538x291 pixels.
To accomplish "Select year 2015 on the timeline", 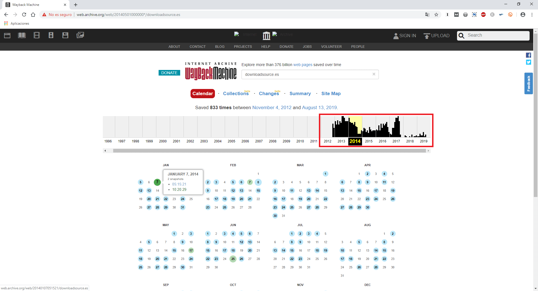I will point(369,141).
